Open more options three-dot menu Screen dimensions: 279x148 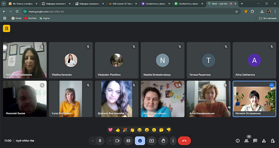point(173,141)
